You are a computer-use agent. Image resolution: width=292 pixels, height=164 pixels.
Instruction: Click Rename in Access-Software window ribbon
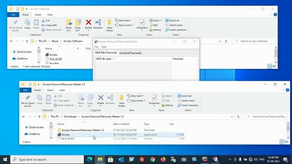click(98, 24)
